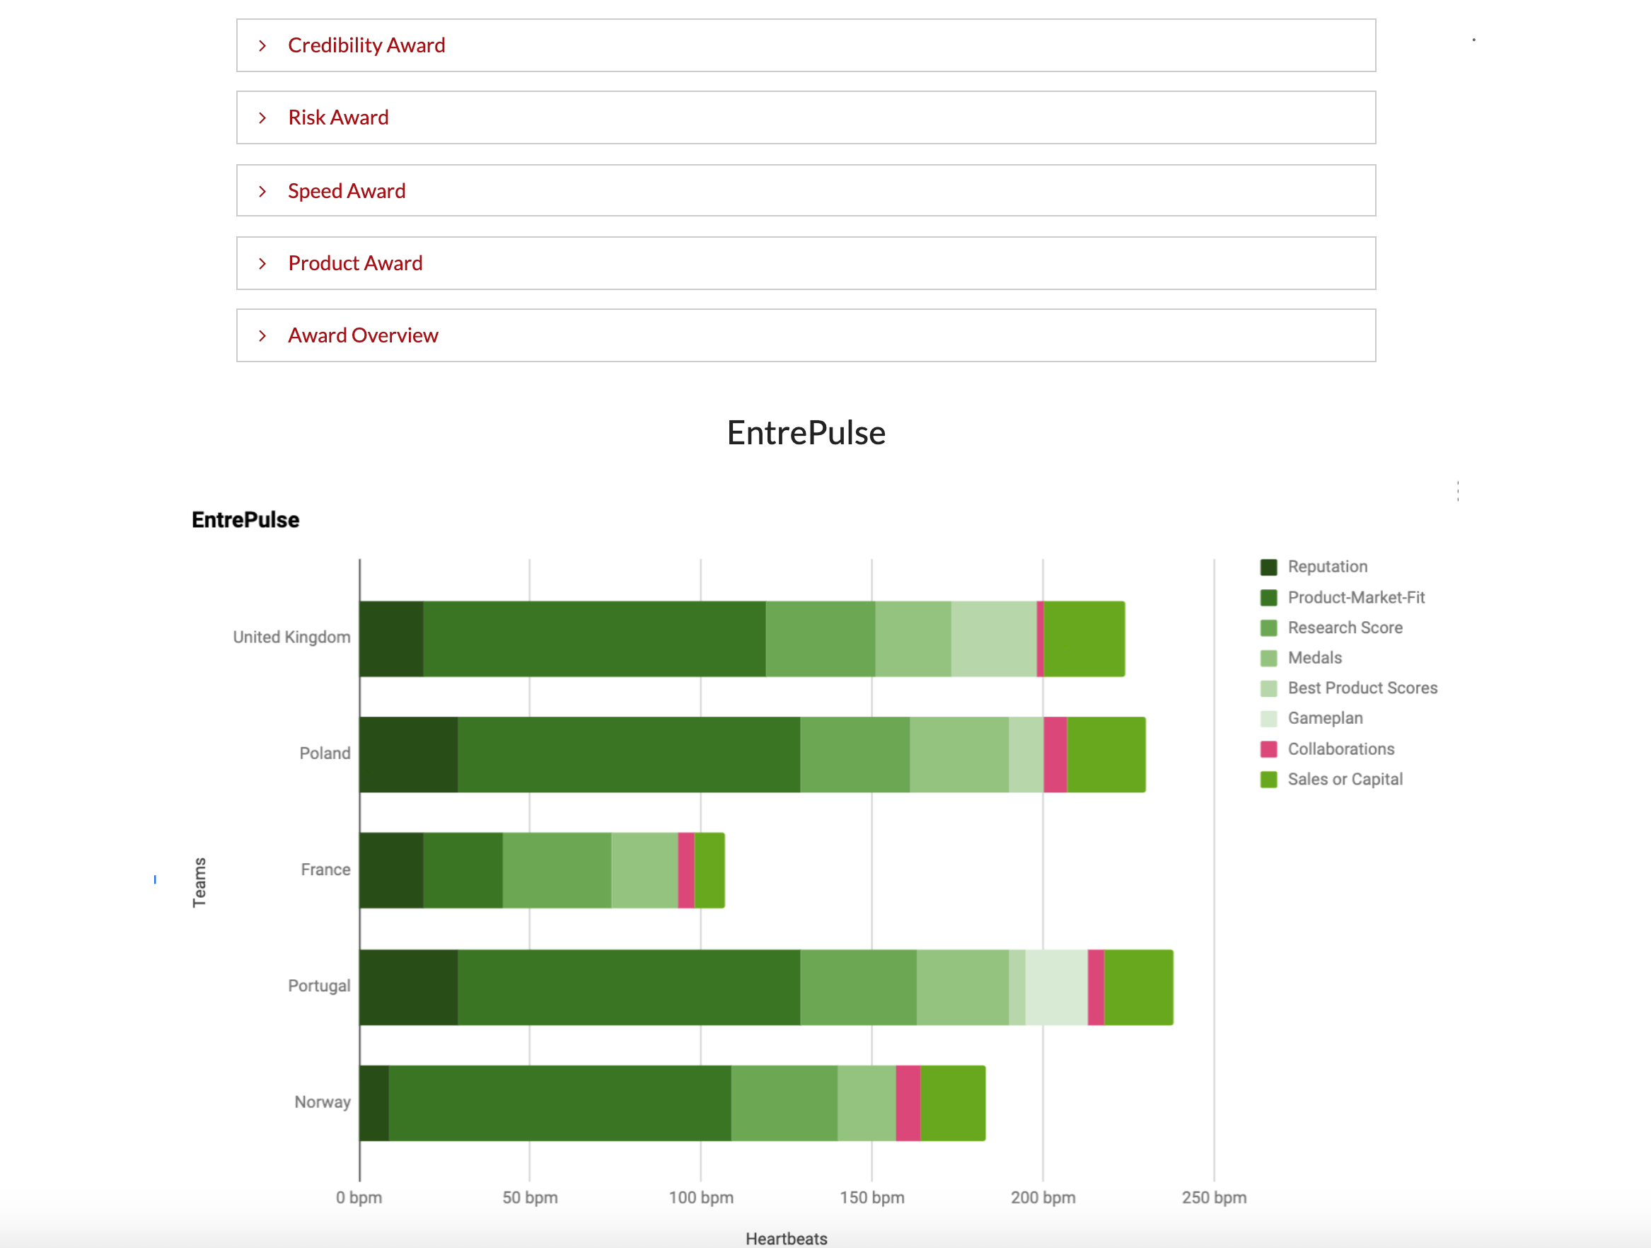This screenshot has width=1651, height=1248.
Task: Select the Reputation legend label
Action: click(1328, 567)
